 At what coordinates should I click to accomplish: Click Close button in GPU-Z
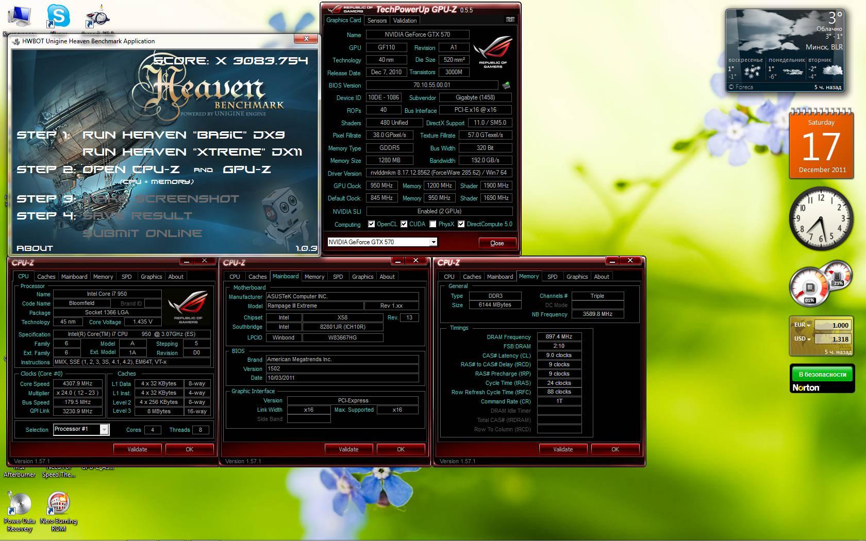point(497,243)
